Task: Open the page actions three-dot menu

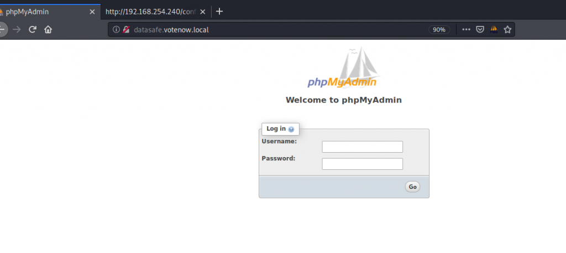Action: point(466,30)
